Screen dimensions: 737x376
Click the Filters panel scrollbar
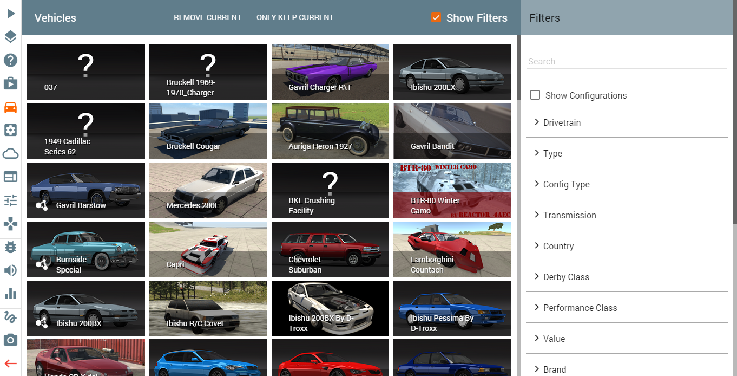(735, 112)
